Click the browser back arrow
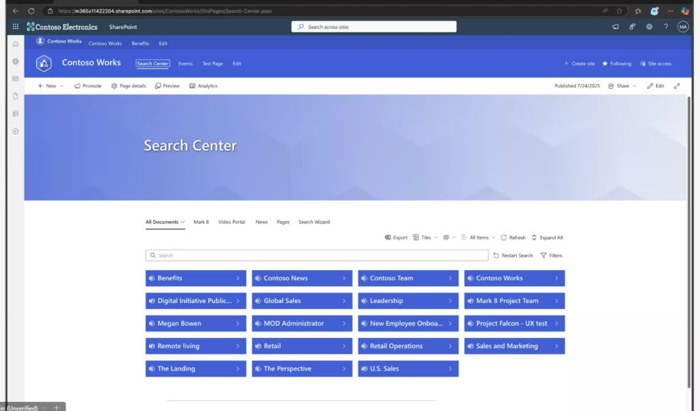The height and width of the screenshot is (411, 700). (x=16, y=11)
